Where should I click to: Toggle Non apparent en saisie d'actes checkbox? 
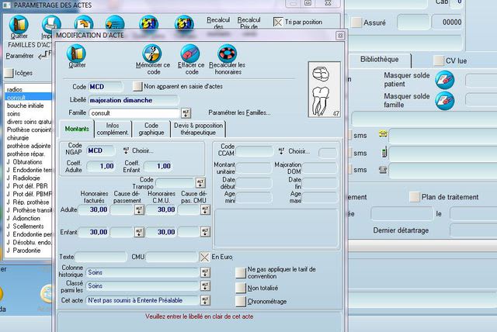pos(138,87)
